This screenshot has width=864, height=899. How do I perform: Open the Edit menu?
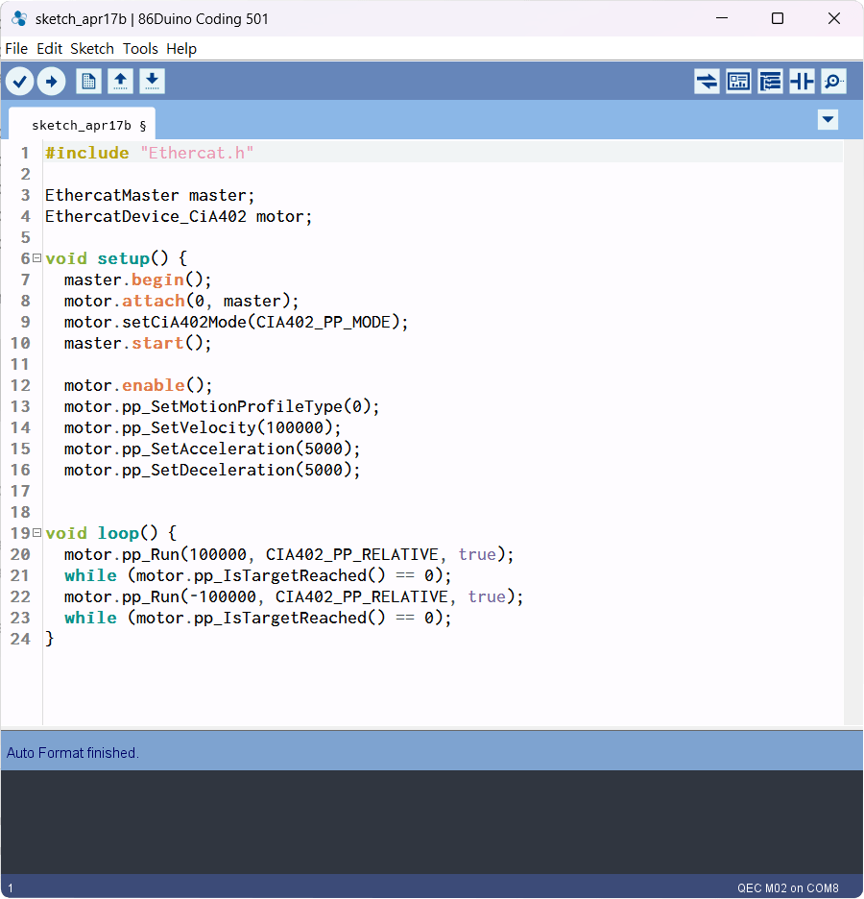tap(49, 49)
